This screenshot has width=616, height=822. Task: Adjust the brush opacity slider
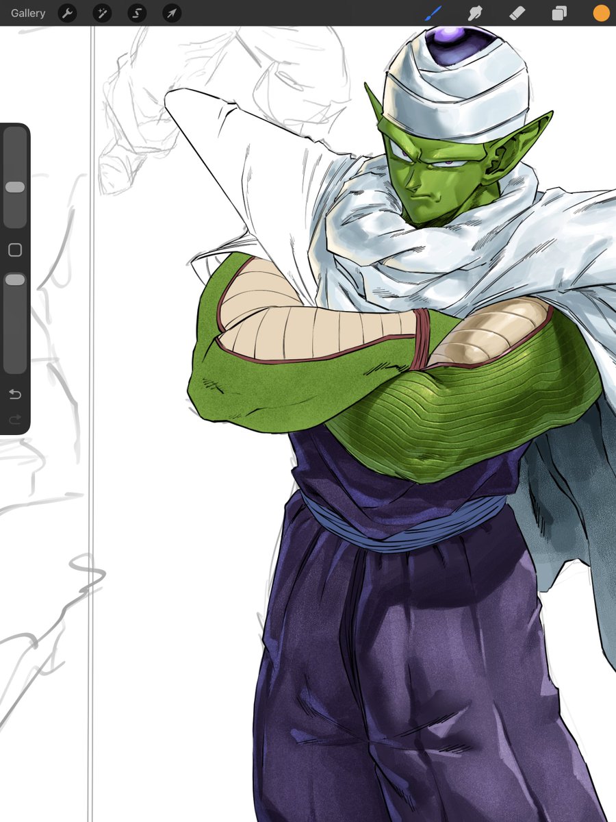coord(15,323)
